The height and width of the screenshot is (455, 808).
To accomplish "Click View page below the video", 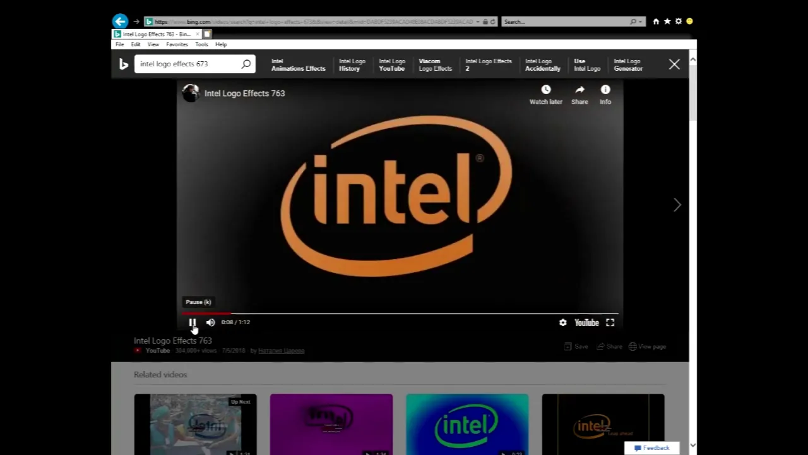I will tap(647, 346).
